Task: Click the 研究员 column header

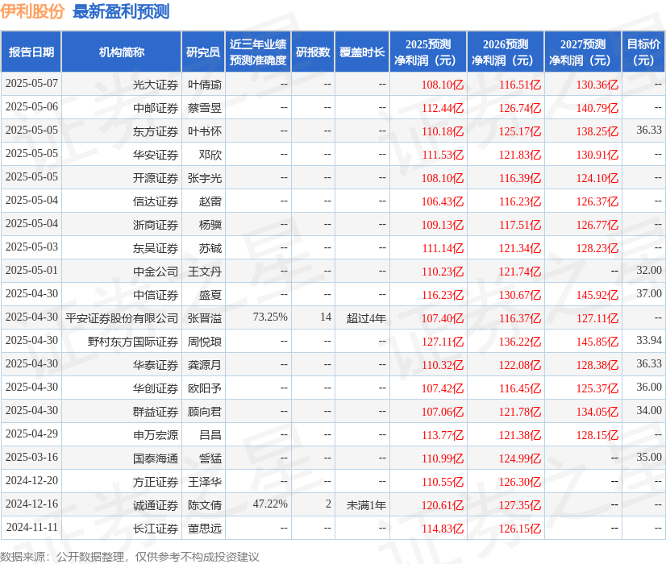Action: point(203,52)
